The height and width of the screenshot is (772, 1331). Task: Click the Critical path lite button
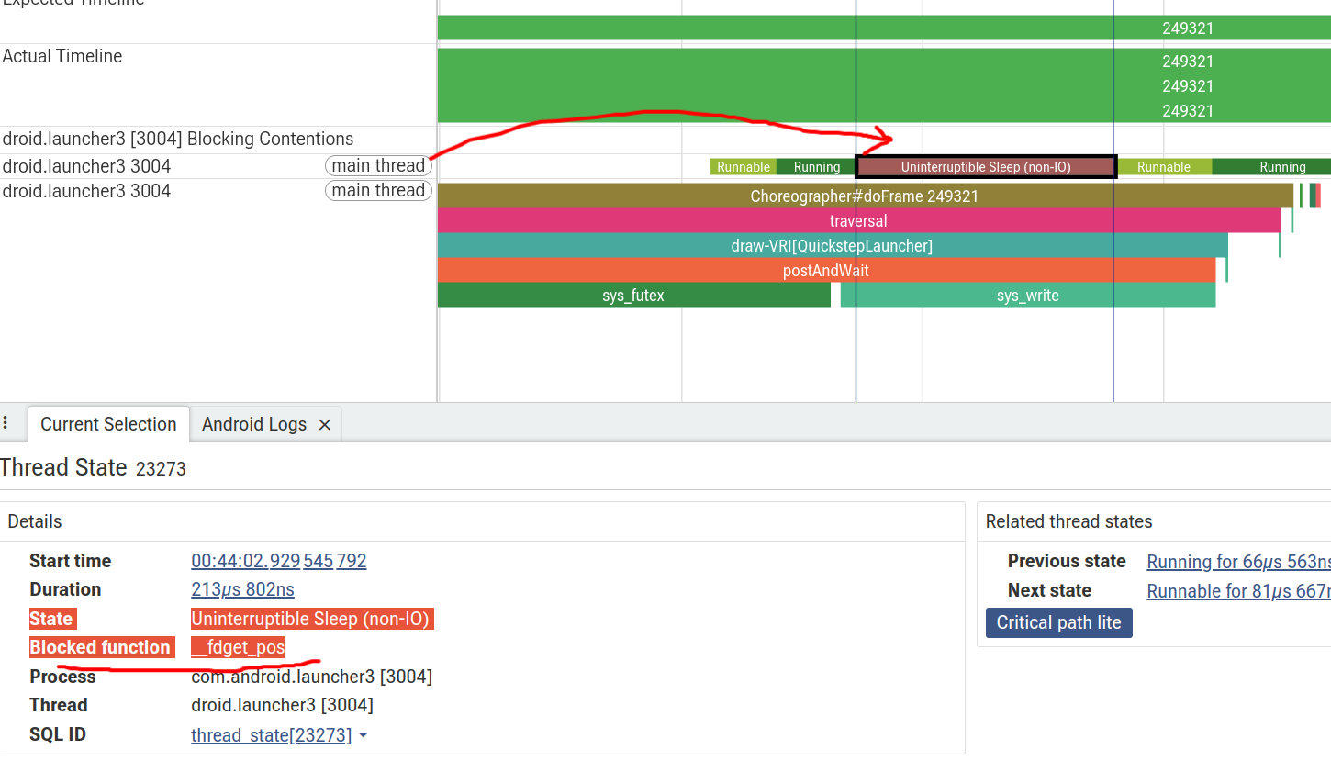click(x=1058, y=622)
